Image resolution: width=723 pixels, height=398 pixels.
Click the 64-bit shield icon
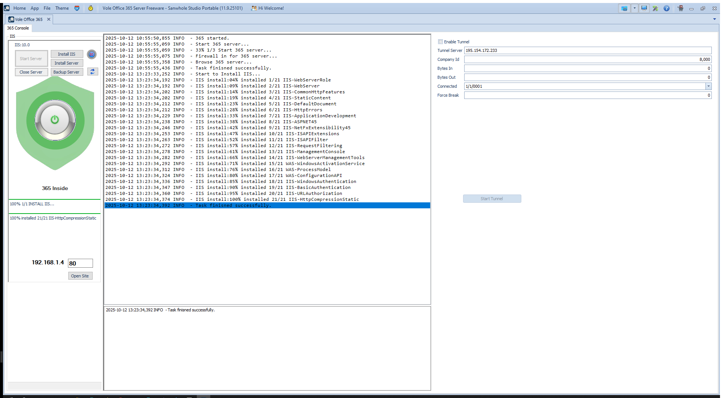(x=77, y=8)
